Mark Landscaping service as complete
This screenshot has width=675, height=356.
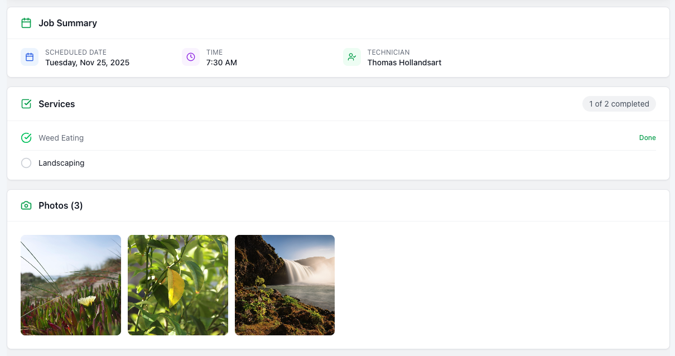[26, 163]
